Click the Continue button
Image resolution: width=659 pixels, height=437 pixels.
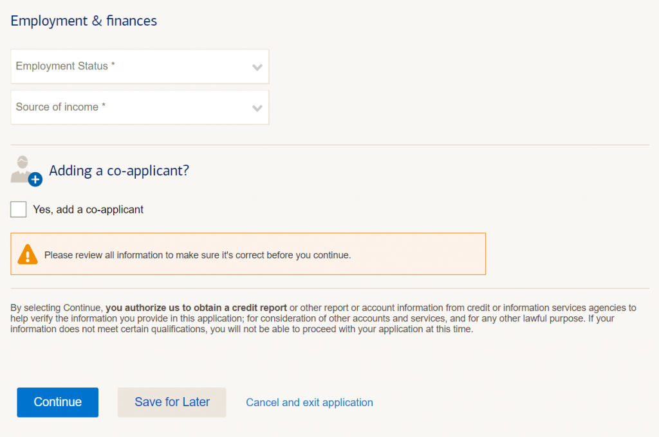57,402
